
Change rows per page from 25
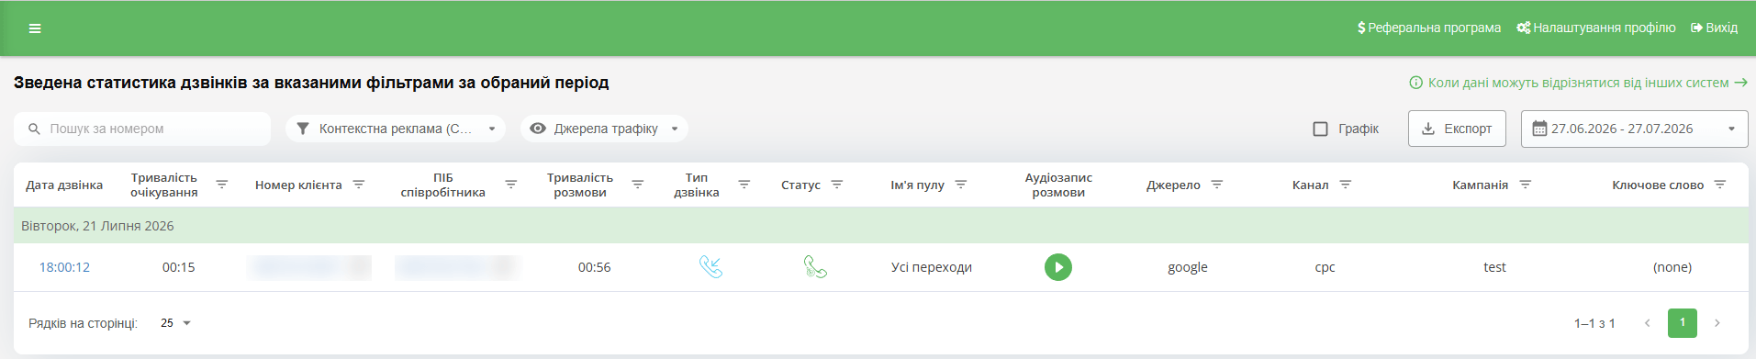click(175, 323)
